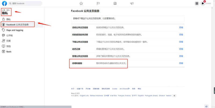This screenshot has width=215, height=108.
Task: Click 查看 for 管理公共主页信息
Action: pyautogui.click(x=181, y=56)
